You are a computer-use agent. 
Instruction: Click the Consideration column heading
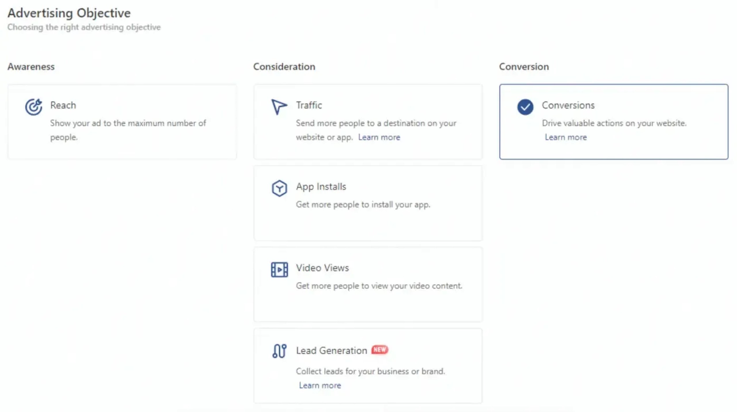tap(284, 67)
